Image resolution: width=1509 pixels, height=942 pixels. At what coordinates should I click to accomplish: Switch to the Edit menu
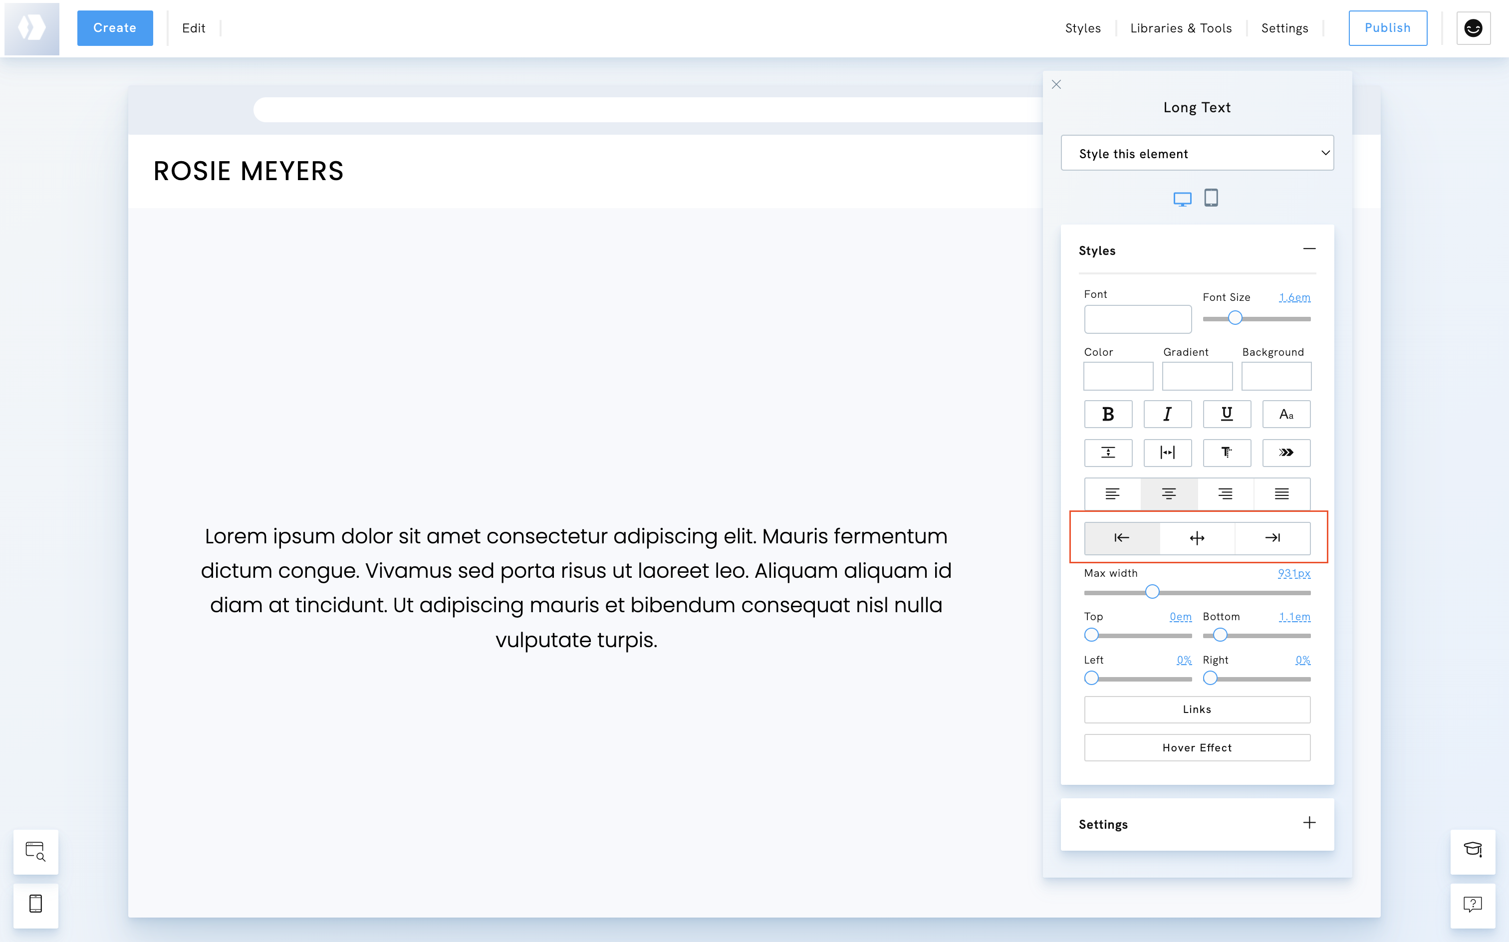coord(194,28)
